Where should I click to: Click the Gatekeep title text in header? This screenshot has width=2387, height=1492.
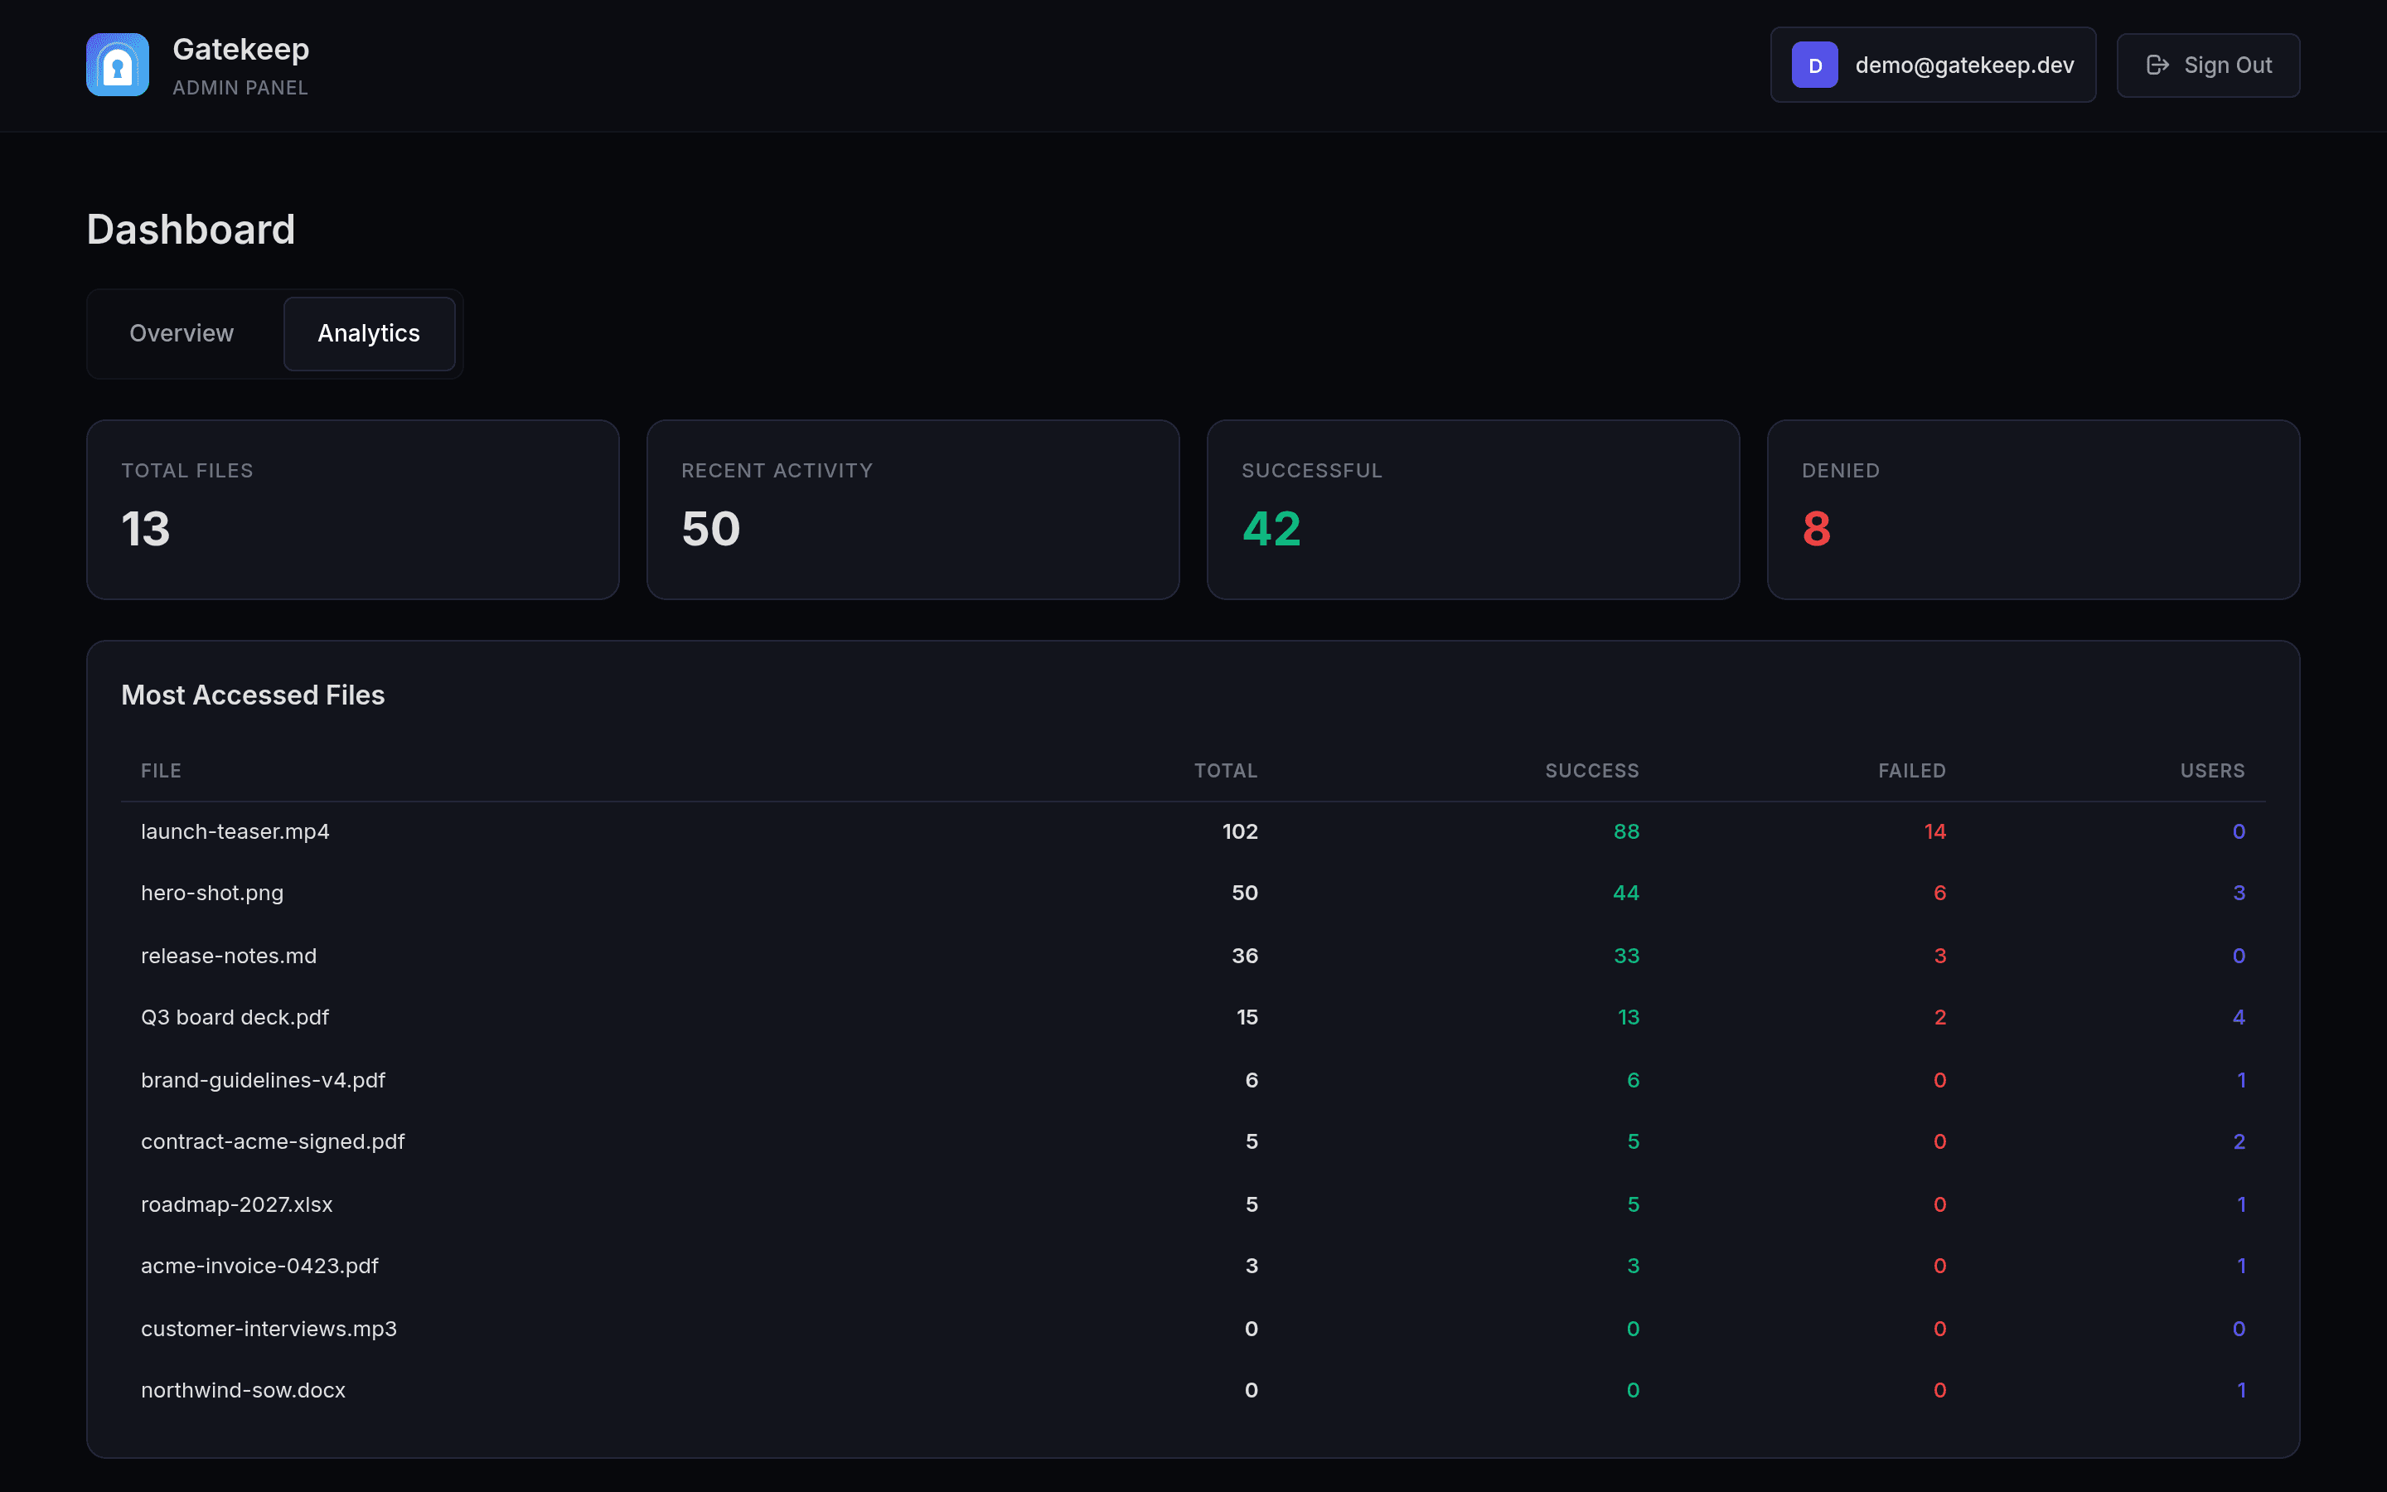click(x=240, y=50)
